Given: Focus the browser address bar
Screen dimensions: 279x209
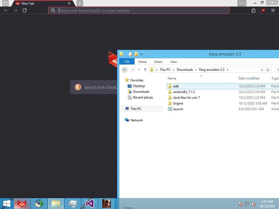Looking at the screenshot, I should click(x=139, y=11).
